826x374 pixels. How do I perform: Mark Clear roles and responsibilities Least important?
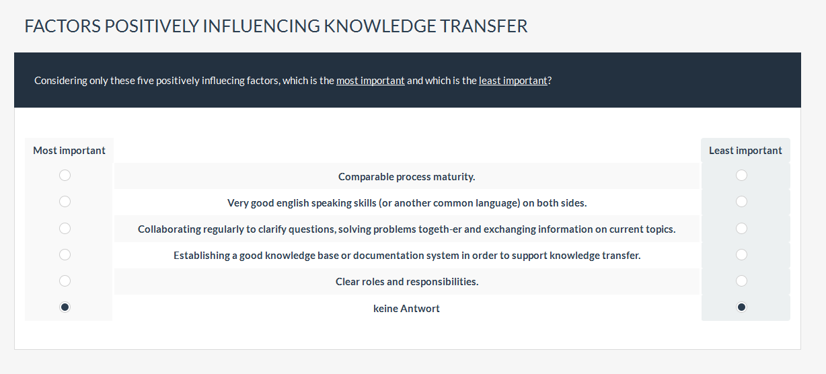[741, 281]
